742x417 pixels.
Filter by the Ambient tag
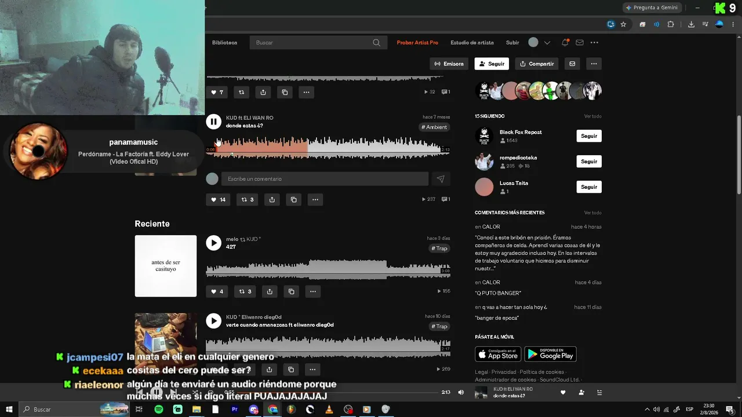(x=434, y=127)
